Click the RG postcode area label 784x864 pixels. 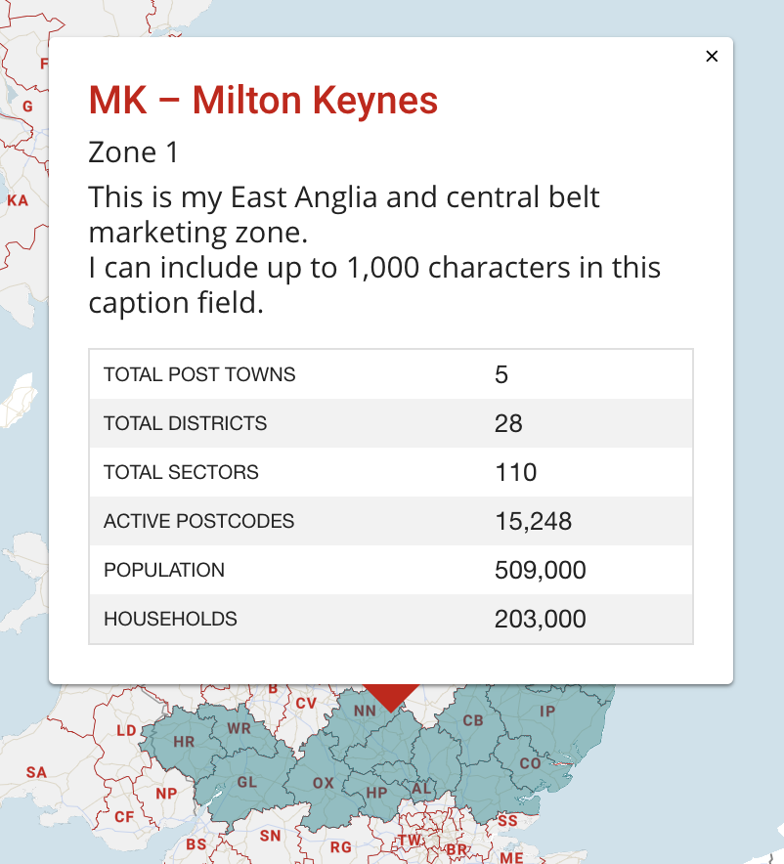pos(341,847)
